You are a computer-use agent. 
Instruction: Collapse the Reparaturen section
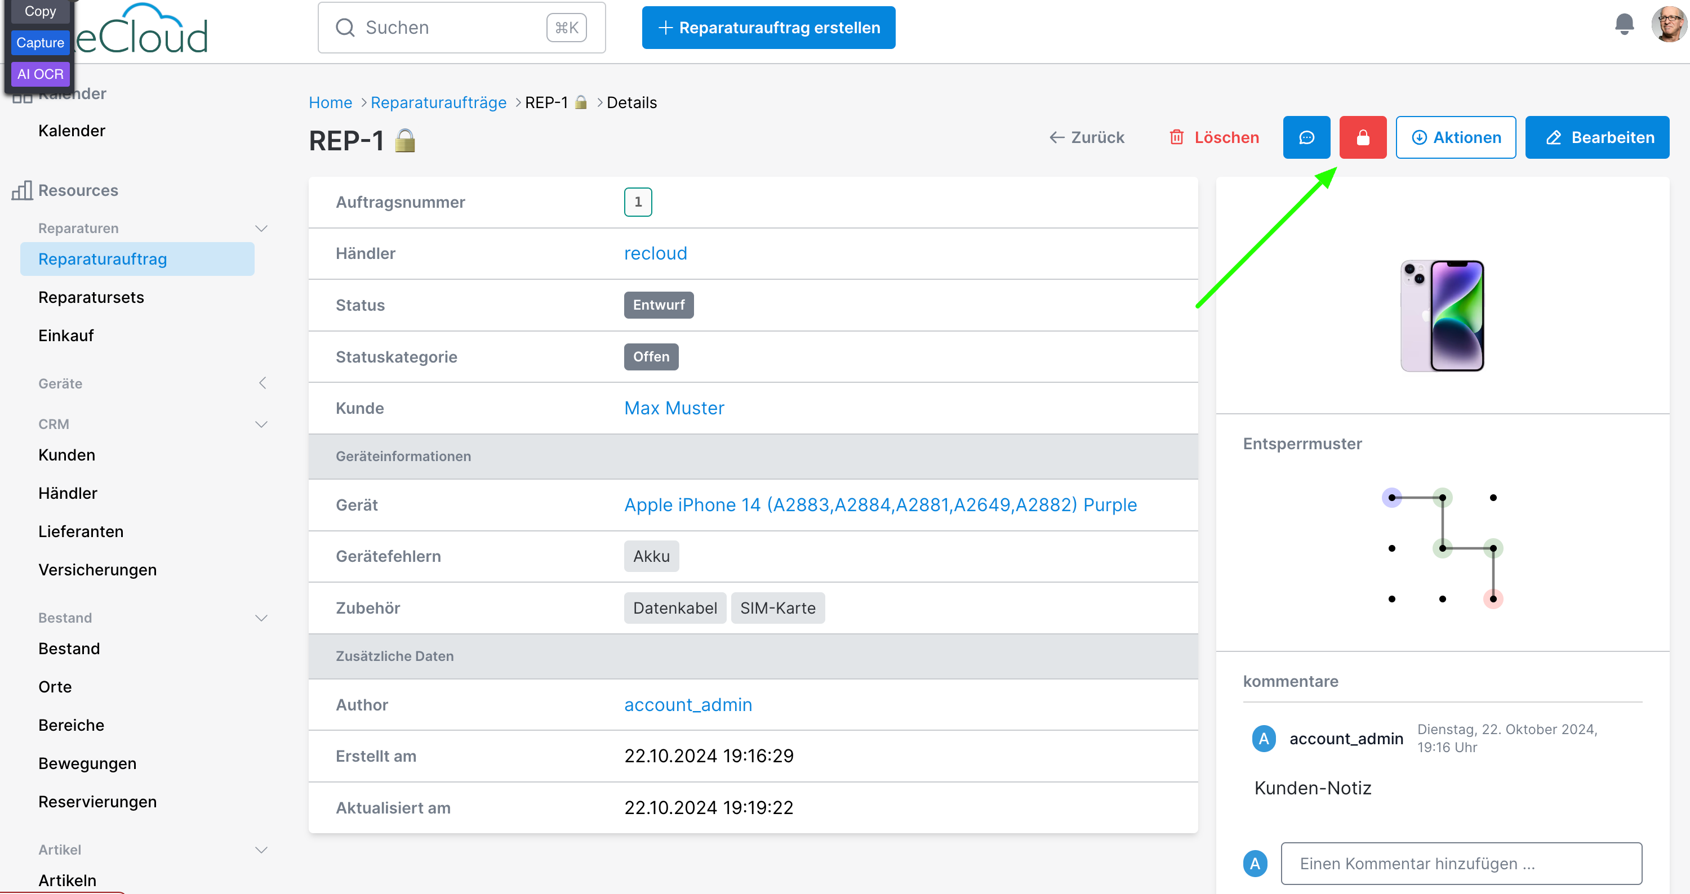261,228
